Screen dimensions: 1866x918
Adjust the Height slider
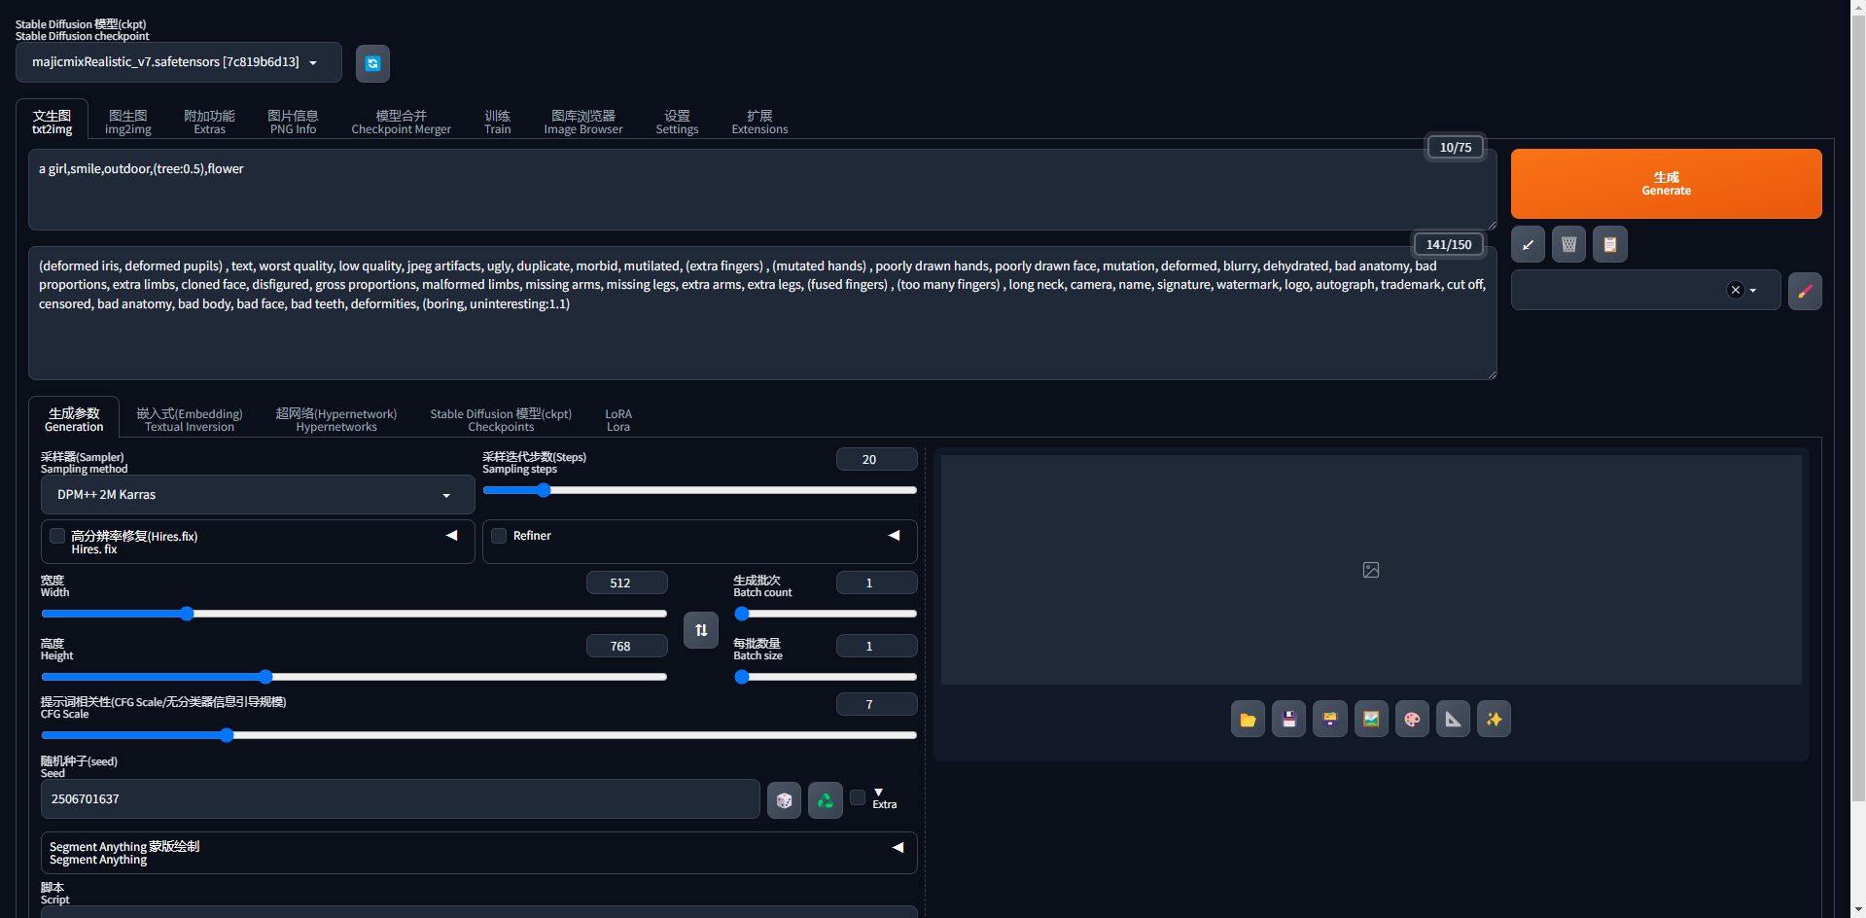354,677
